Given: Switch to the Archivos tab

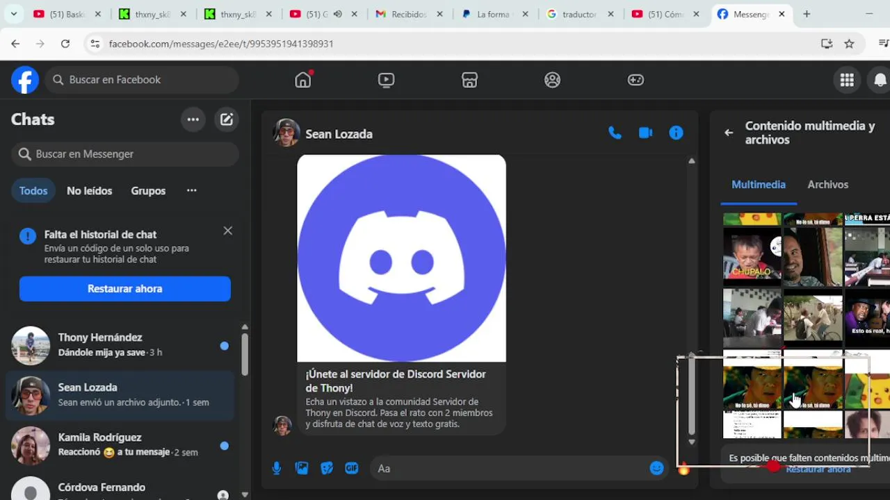Looking at the screenshot, I should tap(827, 185).
